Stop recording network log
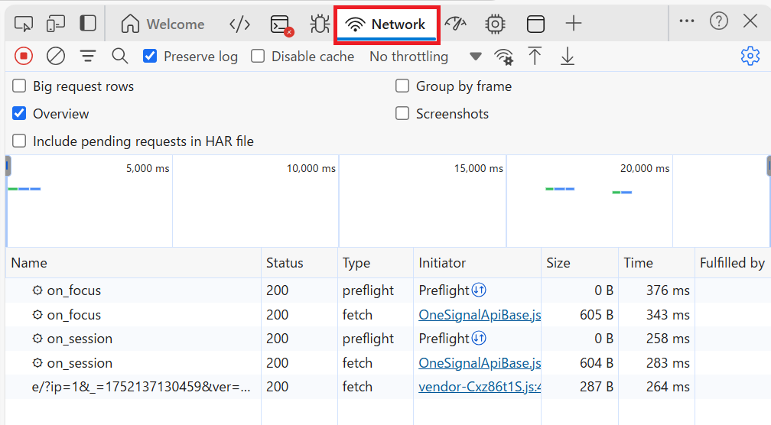771x425 pixels. click(x=24, y=56)
